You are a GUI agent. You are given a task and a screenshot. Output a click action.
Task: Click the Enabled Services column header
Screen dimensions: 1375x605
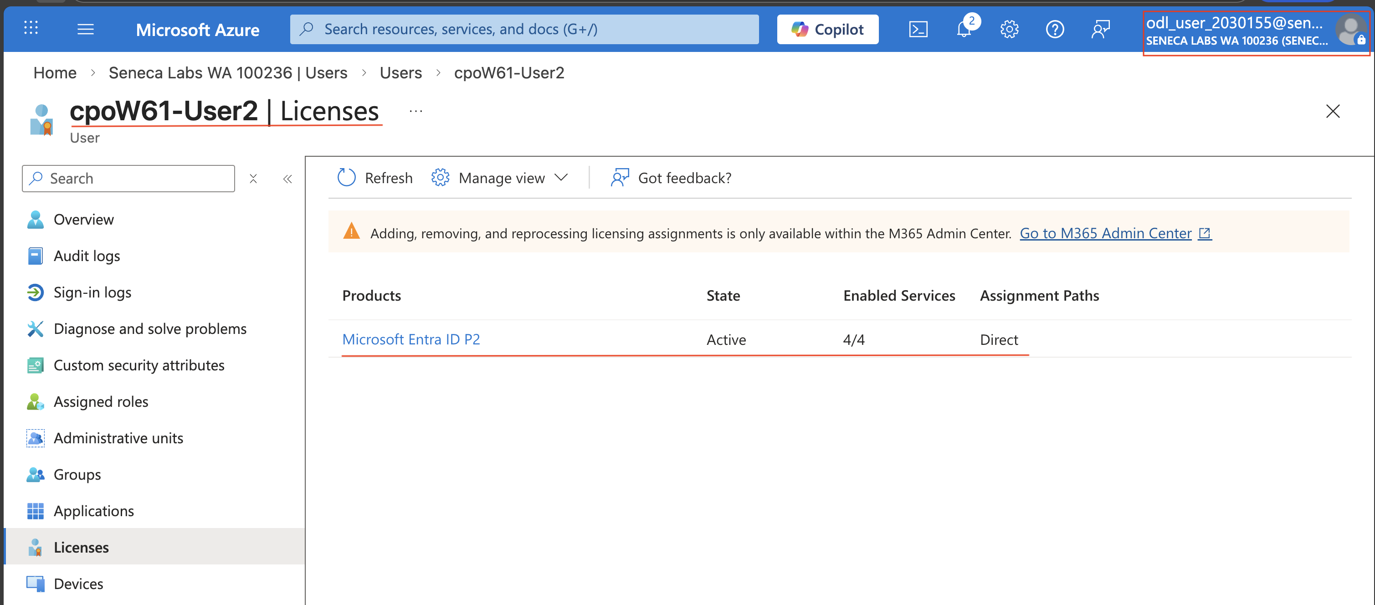(x=899, y=296)
